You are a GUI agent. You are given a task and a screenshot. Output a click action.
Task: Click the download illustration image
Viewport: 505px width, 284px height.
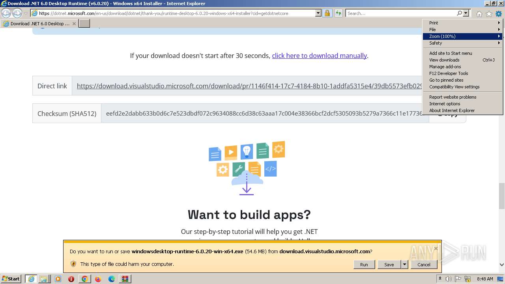[247, 168]
